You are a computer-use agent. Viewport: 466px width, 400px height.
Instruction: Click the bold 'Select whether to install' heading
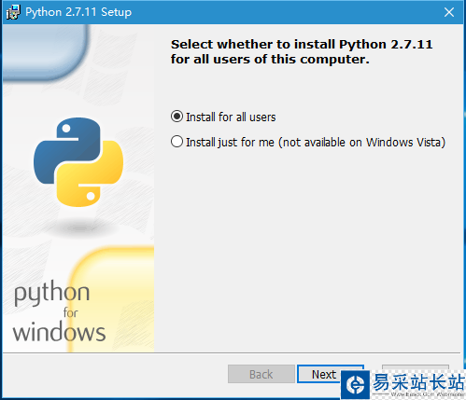pos(302,51)
